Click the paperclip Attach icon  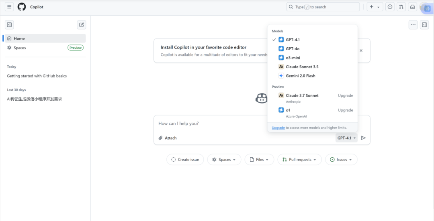[x=160, y=138]
